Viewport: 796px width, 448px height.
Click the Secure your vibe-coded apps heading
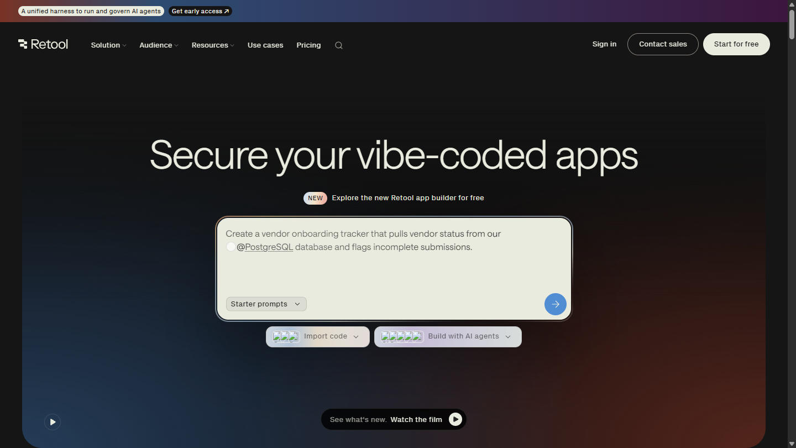click(394, 155)
